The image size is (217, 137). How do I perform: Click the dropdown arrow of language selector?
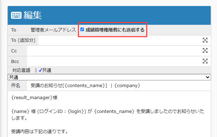207,77
